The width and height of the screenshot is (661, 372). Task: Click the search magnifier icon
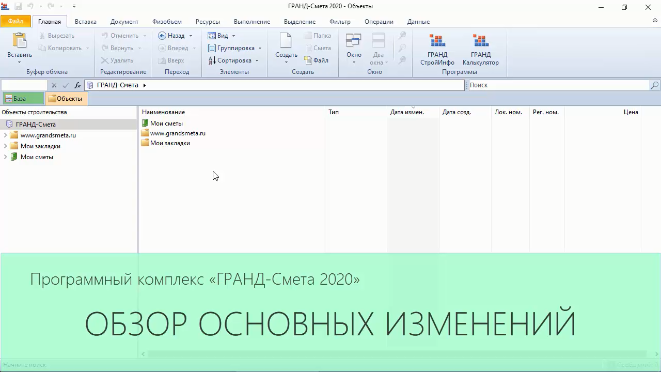pyautogui.click(x=655, y=85)
